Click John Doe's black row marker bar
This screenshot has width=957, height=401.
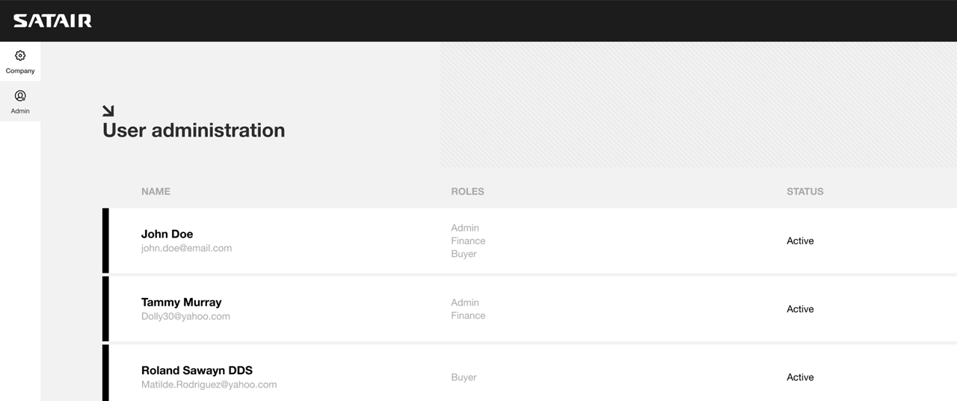(x=105, y=240)
